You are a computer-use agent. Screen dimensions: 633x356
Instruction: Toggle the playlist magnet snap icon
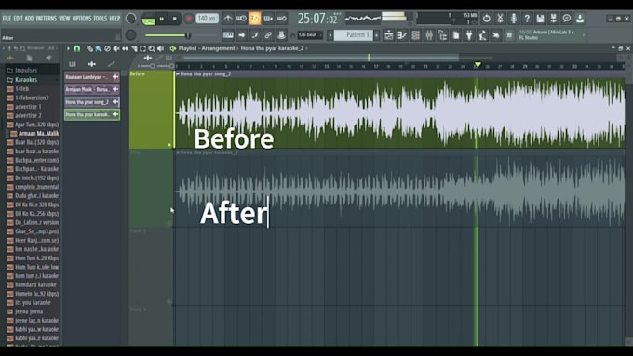(x=77, y=48)
